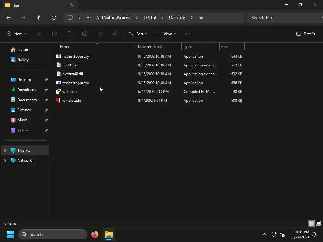
Task: Click the taskbar Search box
Action: 53,234
